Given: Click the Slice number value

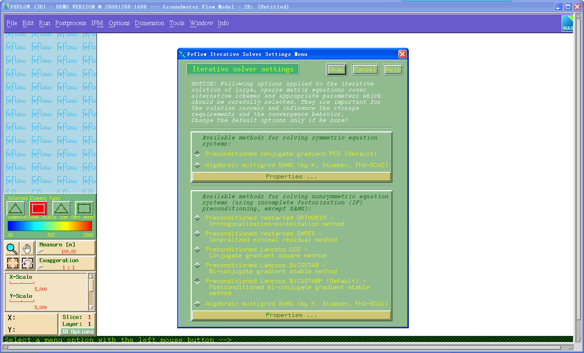Looking at the screenshot, I should pos(89,317).
